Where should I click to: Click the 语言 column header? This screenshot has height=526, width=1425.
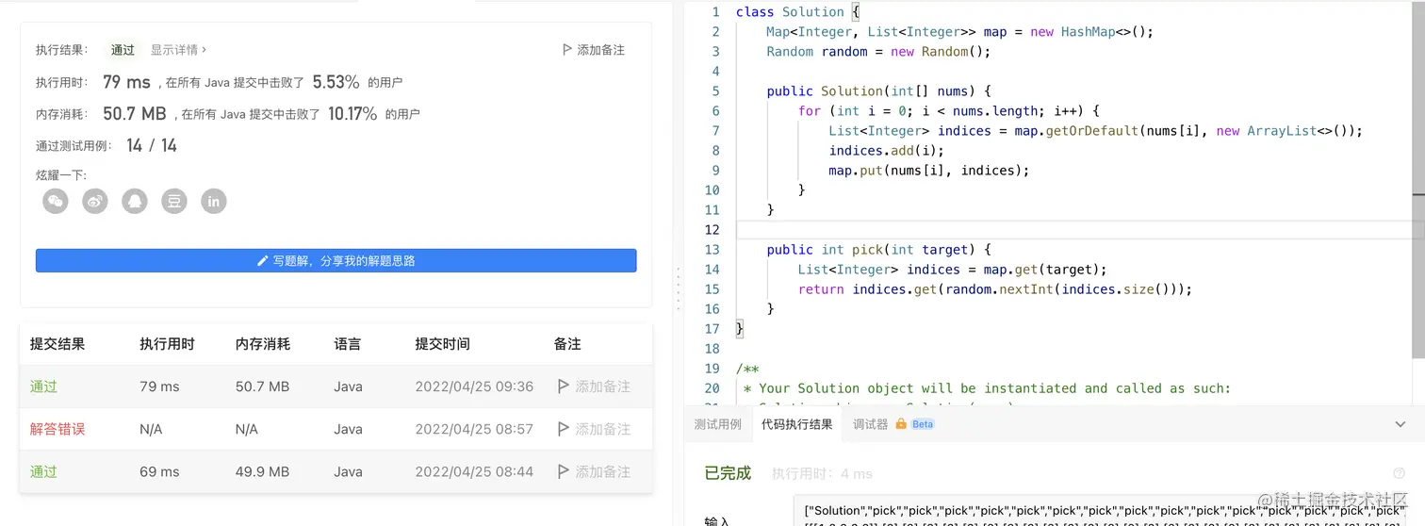347,344
